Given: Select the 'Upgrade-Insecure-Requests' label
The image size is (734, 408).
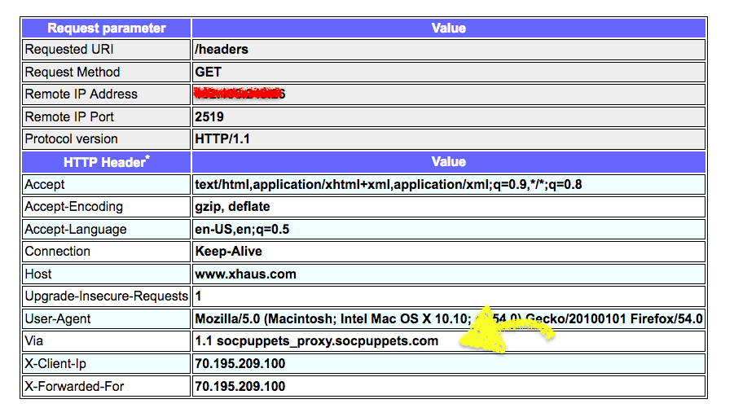Looking at the screenshot, I should point(106,296).
